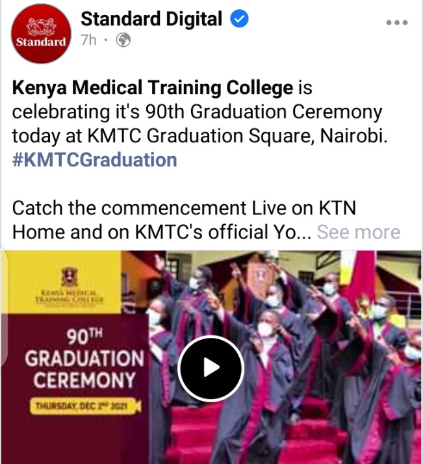Click the Kenya Medical Training College caption in video
Screen dimensions: 423x464
[x=70, y=296]
